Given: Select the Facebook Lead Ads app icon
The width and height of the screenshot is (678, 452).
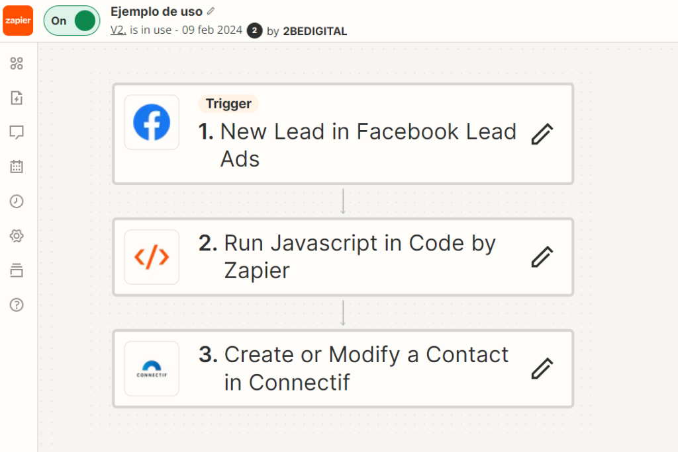Looking at the screenshot, I should click(x=152, y=122).
